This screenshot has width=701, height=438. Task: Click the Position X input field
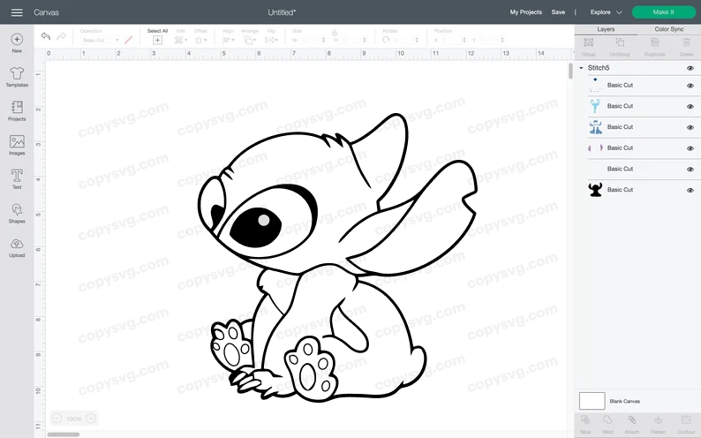pos(454,41)
